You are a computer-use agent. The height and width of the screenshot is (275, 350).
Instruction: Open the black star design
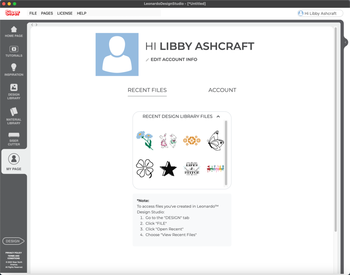coord(168,169)
